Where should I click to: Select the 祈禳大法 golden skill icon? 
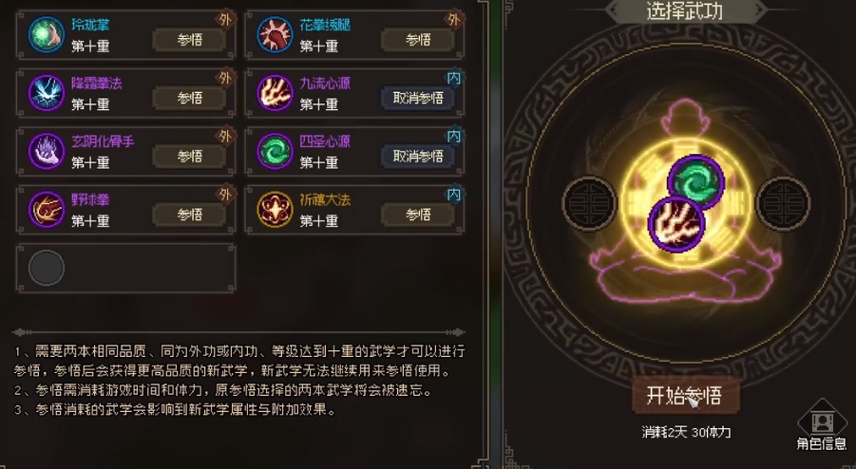coord(275,210)
